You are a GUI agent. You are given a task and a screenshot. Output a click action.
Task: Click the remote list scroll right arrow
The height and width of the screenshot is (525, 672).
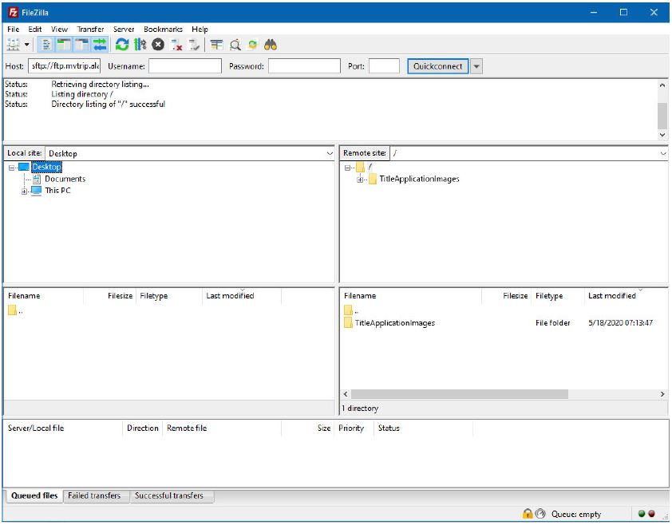662,394
